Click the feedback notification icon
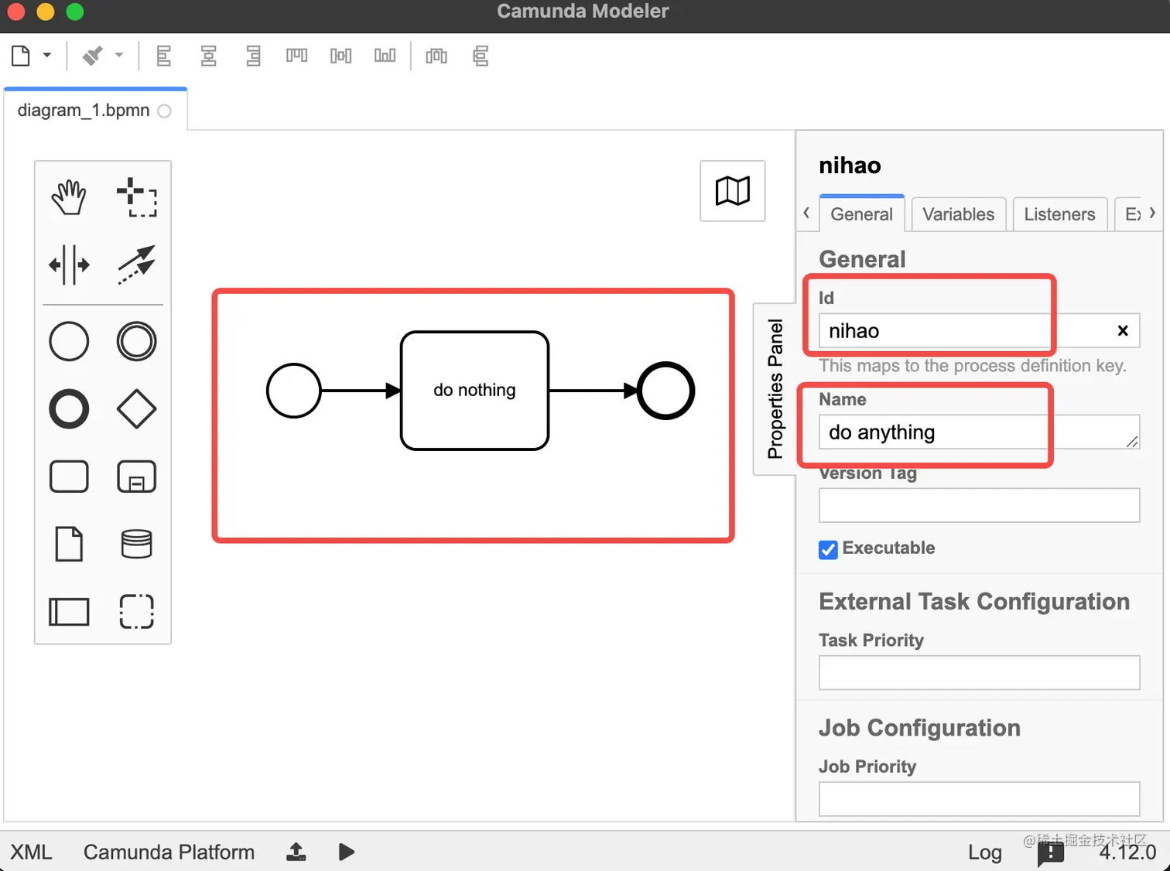Image resolution: width=1170 pixels, height=871 pixels. (x=1051, y=853)
